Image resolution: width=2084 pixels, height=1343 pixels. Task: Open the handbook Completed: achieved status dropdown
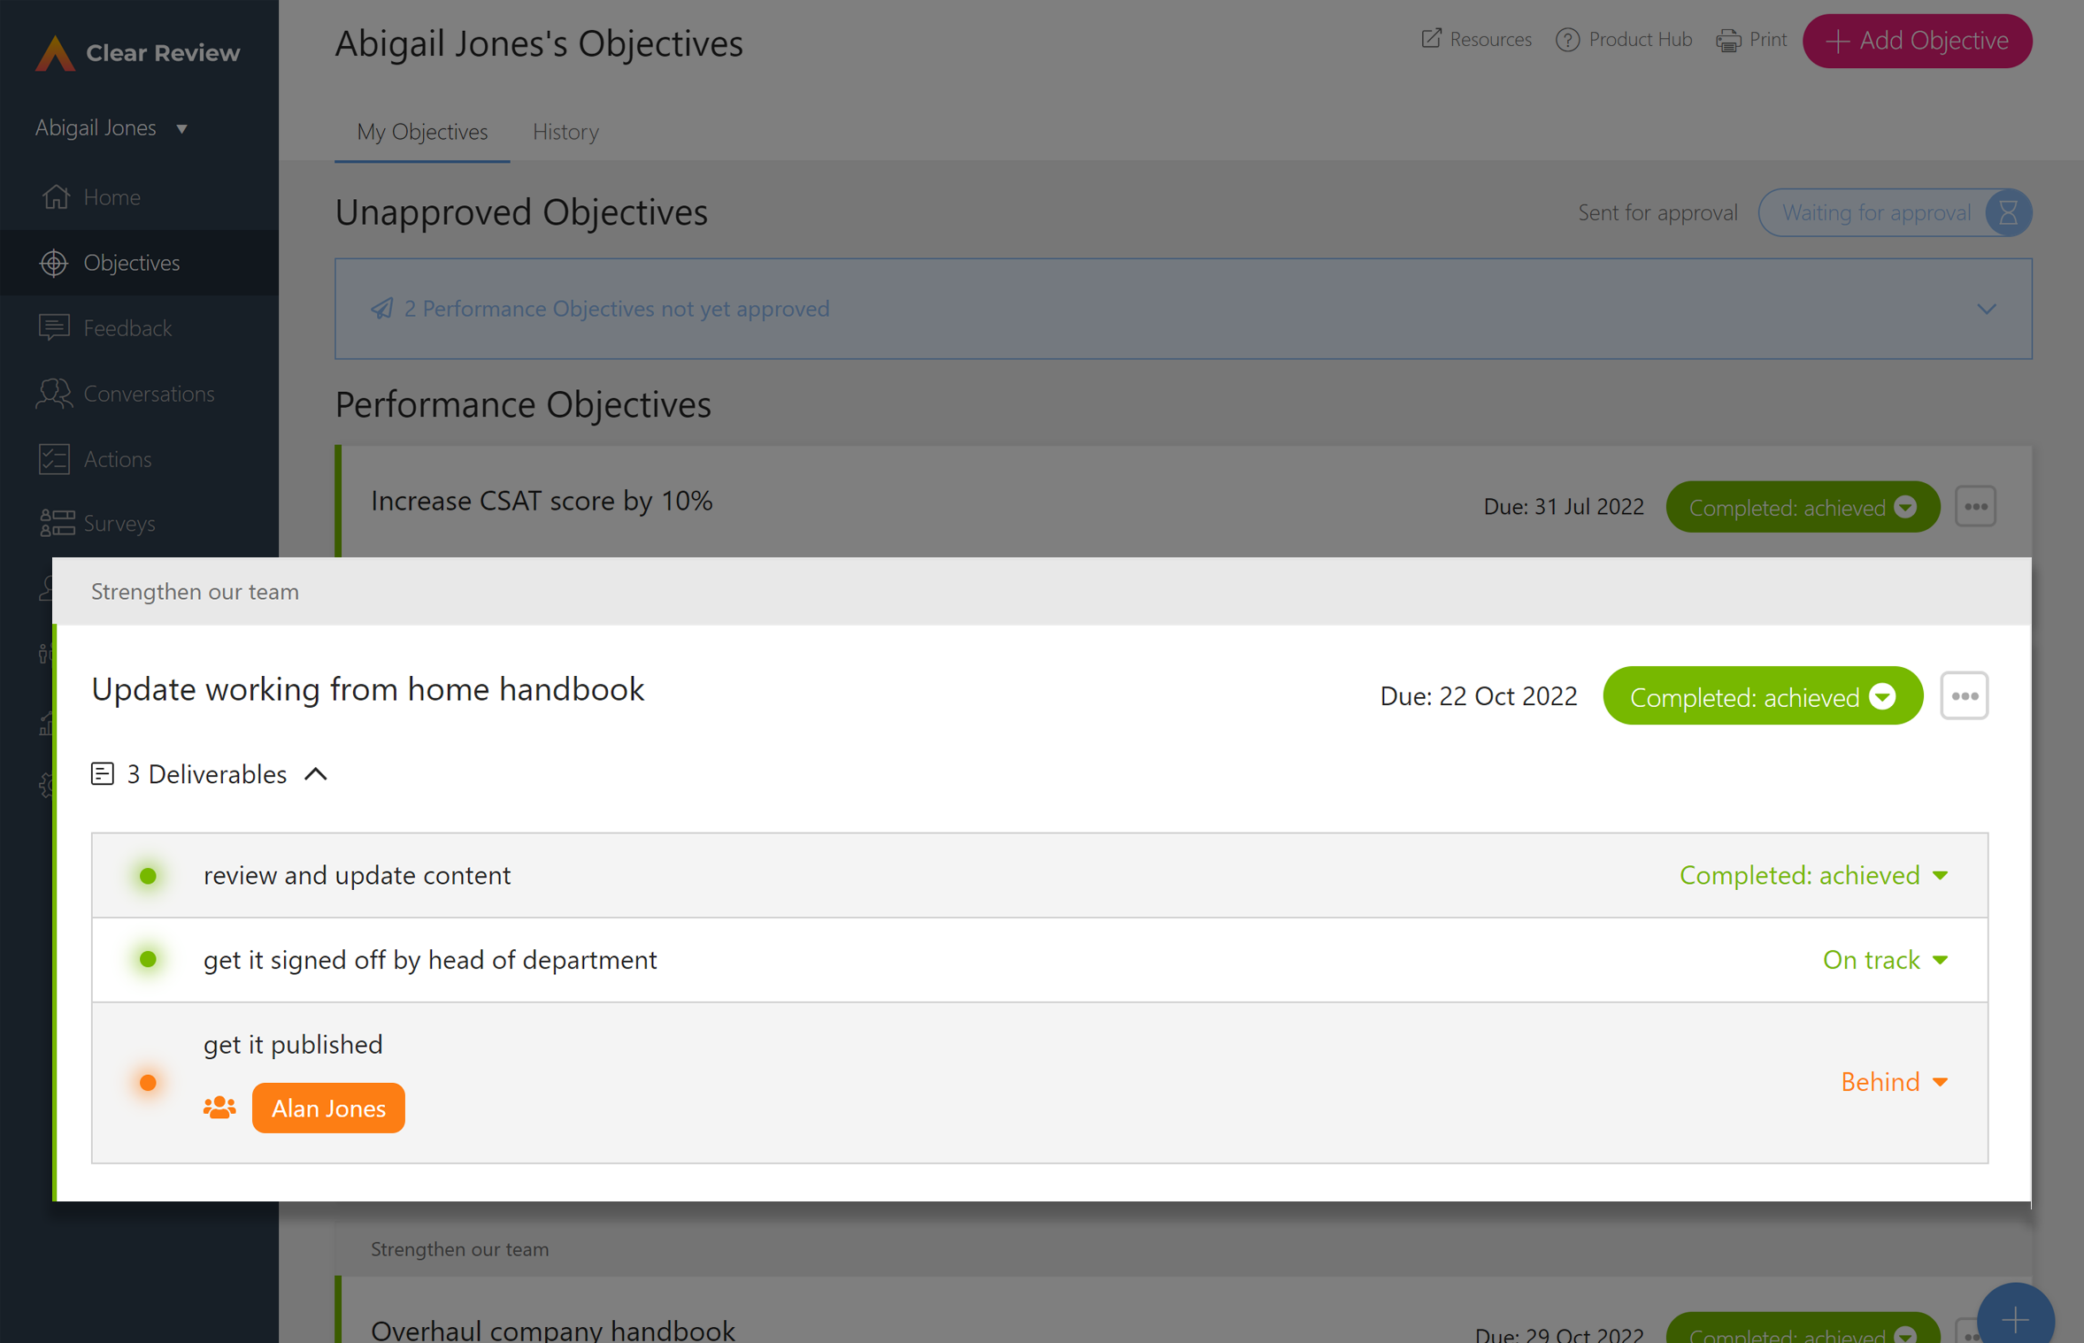(1762, 696)
